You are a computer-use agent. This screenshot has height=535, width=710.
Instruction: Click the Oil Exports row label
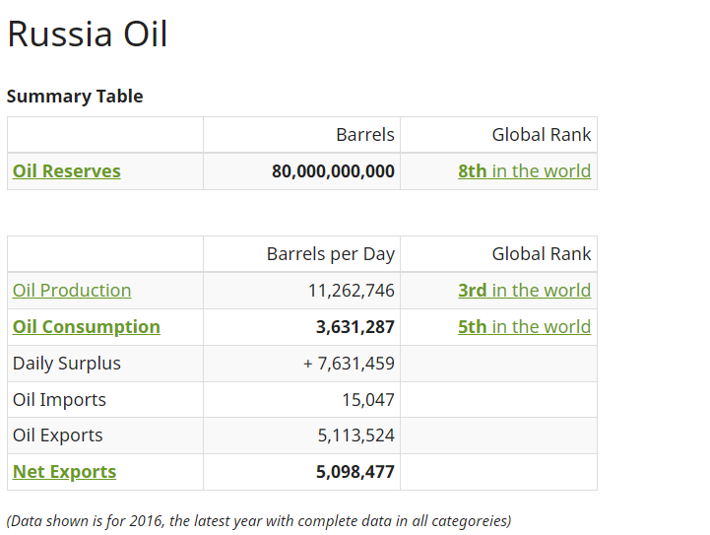click(x=58, y=435)
